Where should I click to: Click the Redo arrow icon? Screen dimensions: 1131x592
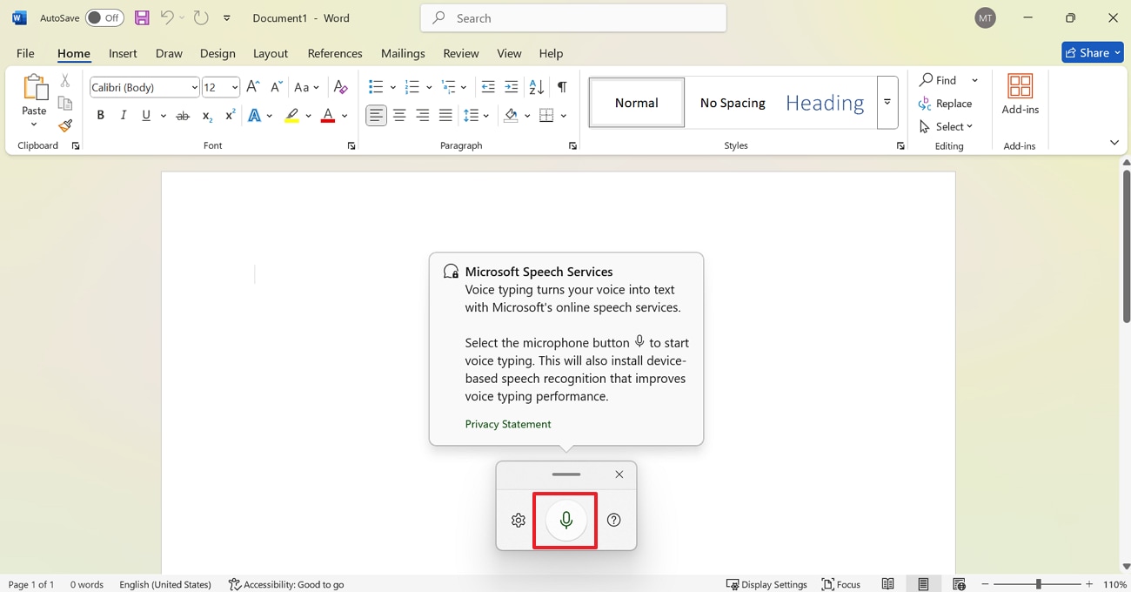[201, 17]
